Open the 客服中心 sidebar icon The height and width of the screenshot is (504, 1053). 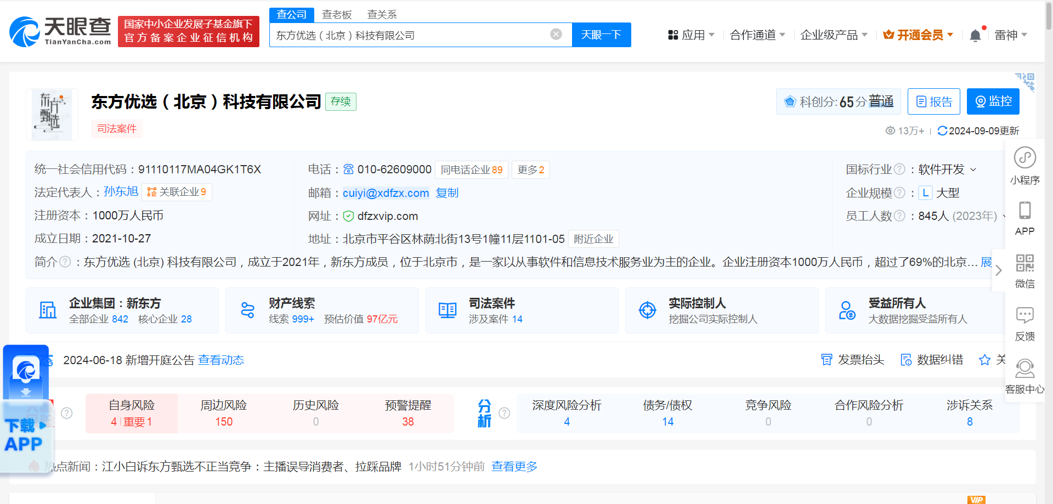coord(1025,376)
